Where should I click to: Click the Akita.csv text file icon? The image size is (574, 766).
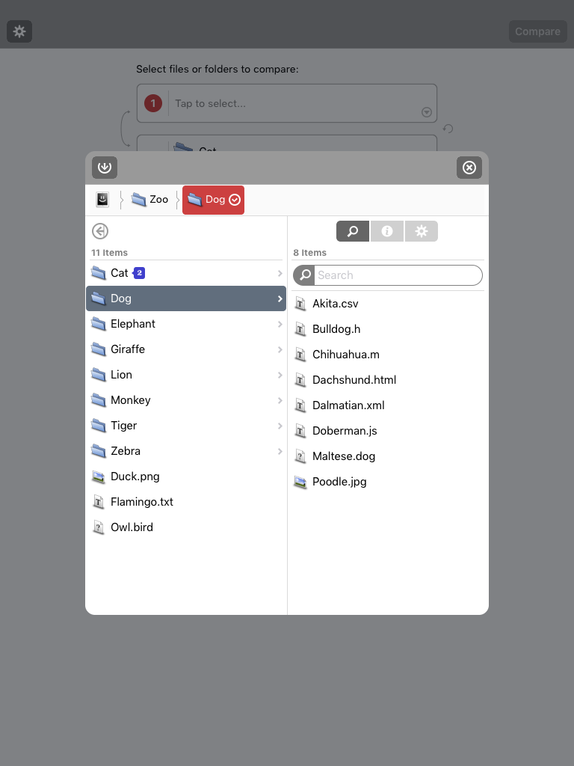[300, 304]
